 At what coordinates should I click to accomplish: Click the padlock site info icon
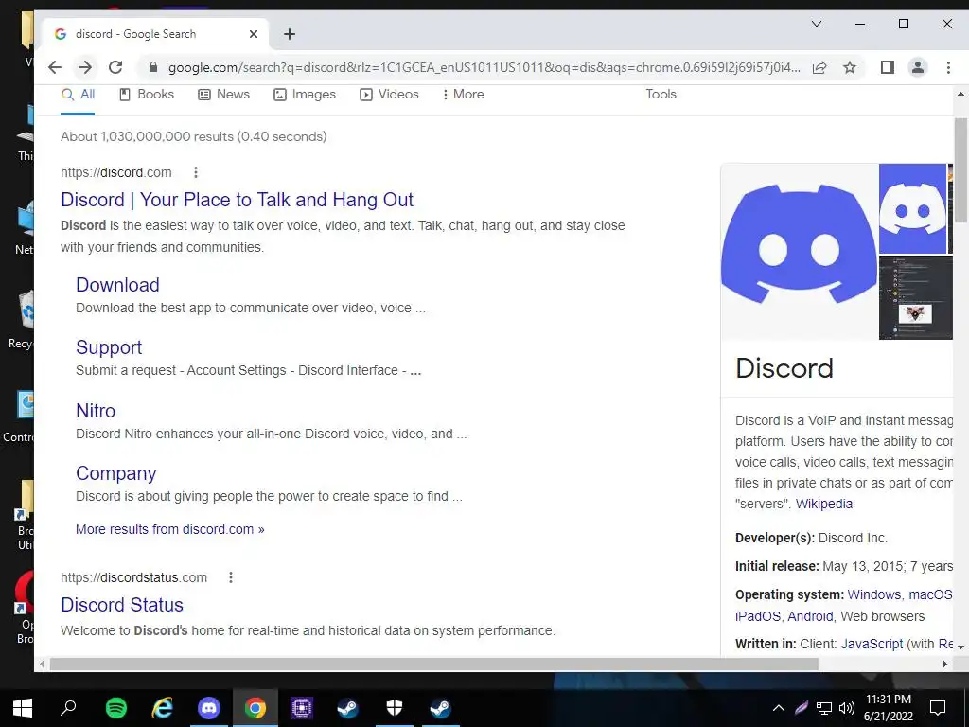[153, 67]
